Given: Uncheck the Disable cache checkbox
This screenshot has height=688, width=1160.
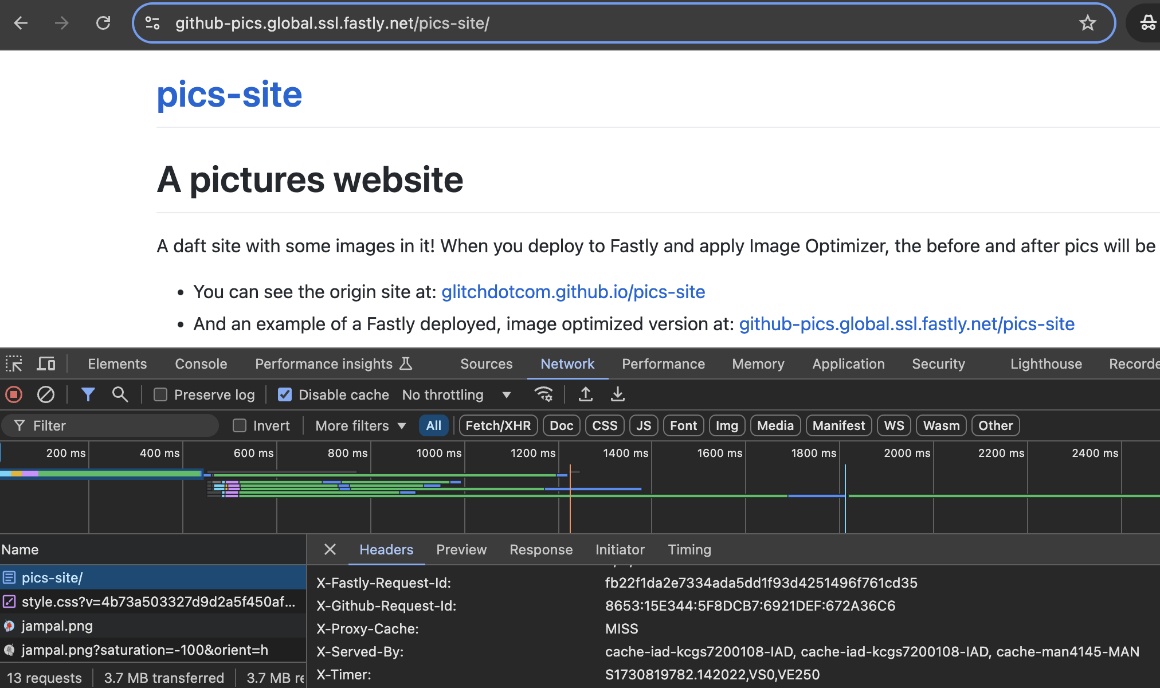Looking at the screenshot, I should (x=284, y=394).
